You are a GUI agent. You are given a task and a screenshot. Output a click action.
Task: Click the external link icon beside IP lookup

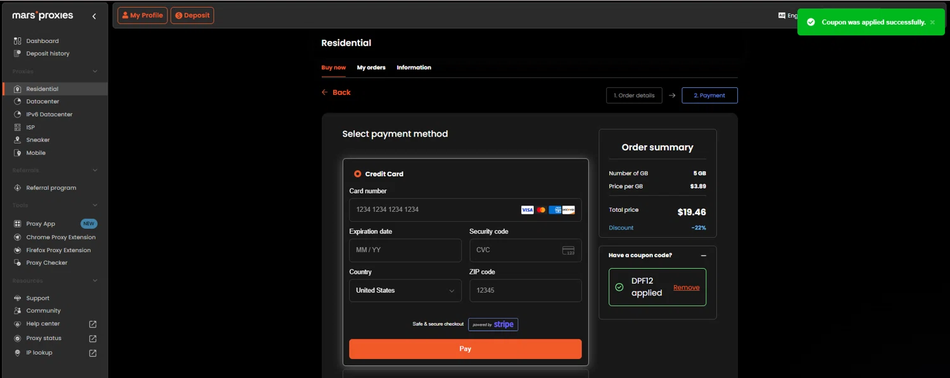(93, 353)
